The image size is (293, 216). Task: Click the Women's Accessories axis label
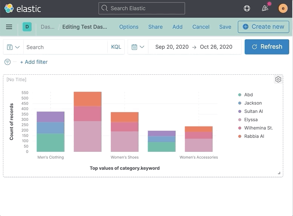[x=199, y=157]
